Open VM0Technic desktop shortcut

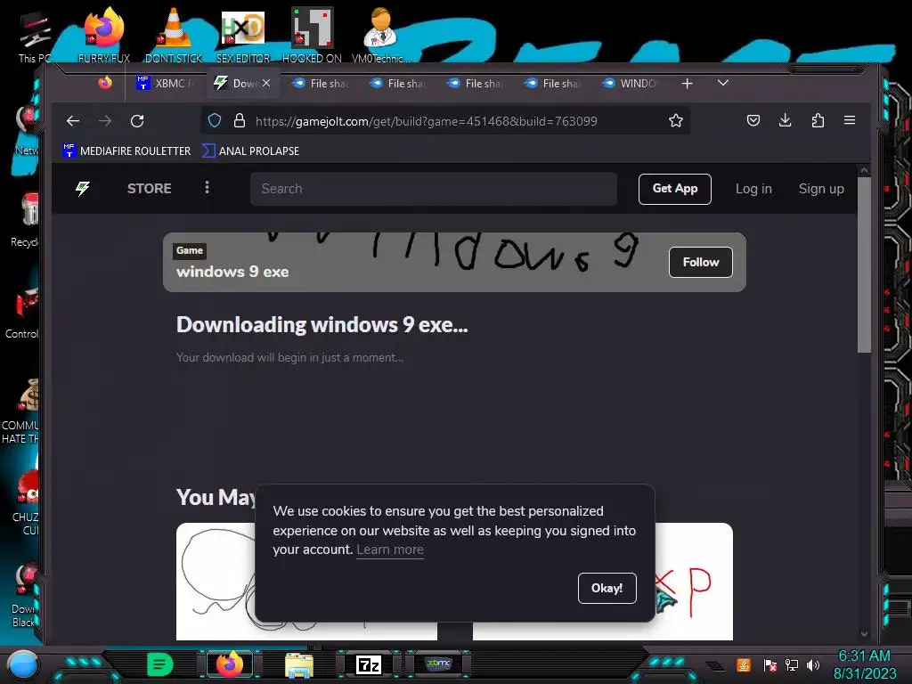tap(380, 35)
